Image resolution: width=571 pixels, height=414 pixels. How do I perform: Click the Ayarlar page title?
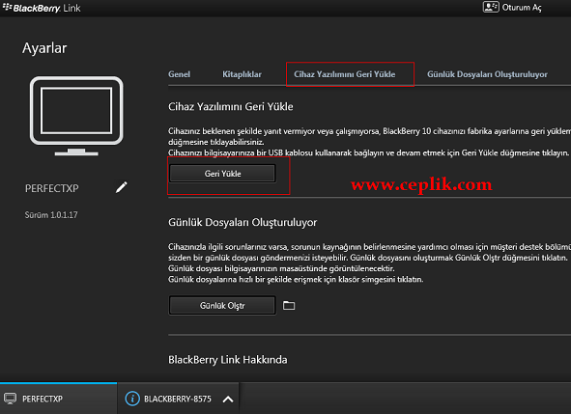pyautogui.click(x=44, y=48)
